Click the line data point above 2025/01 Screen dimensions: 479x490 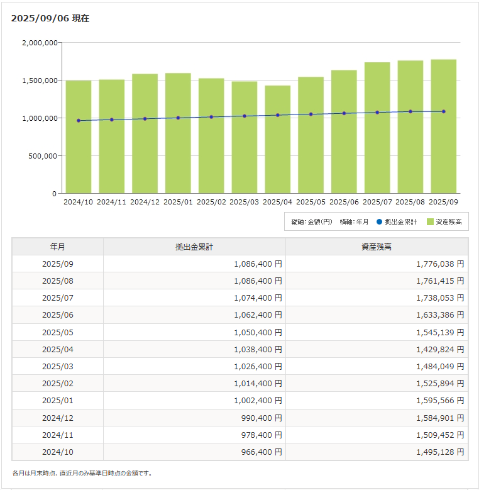coord(178,118)
